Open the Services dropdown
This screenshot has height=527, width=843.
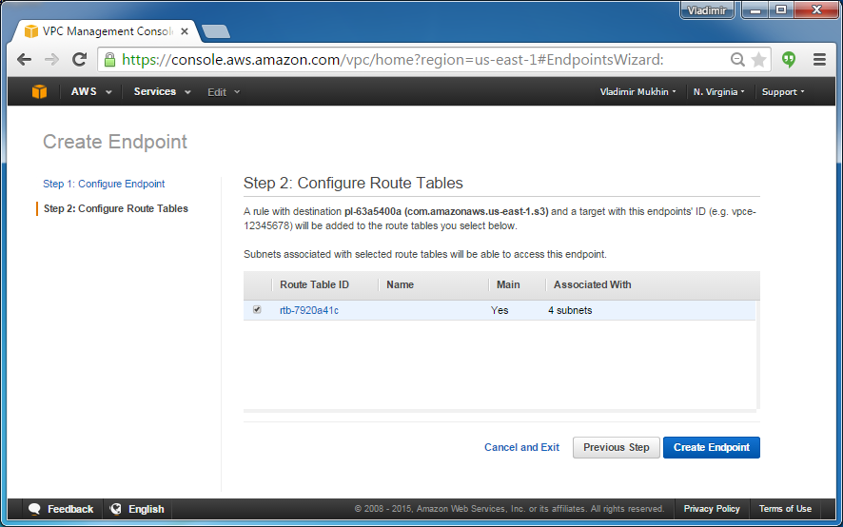[x=162, y=92]
